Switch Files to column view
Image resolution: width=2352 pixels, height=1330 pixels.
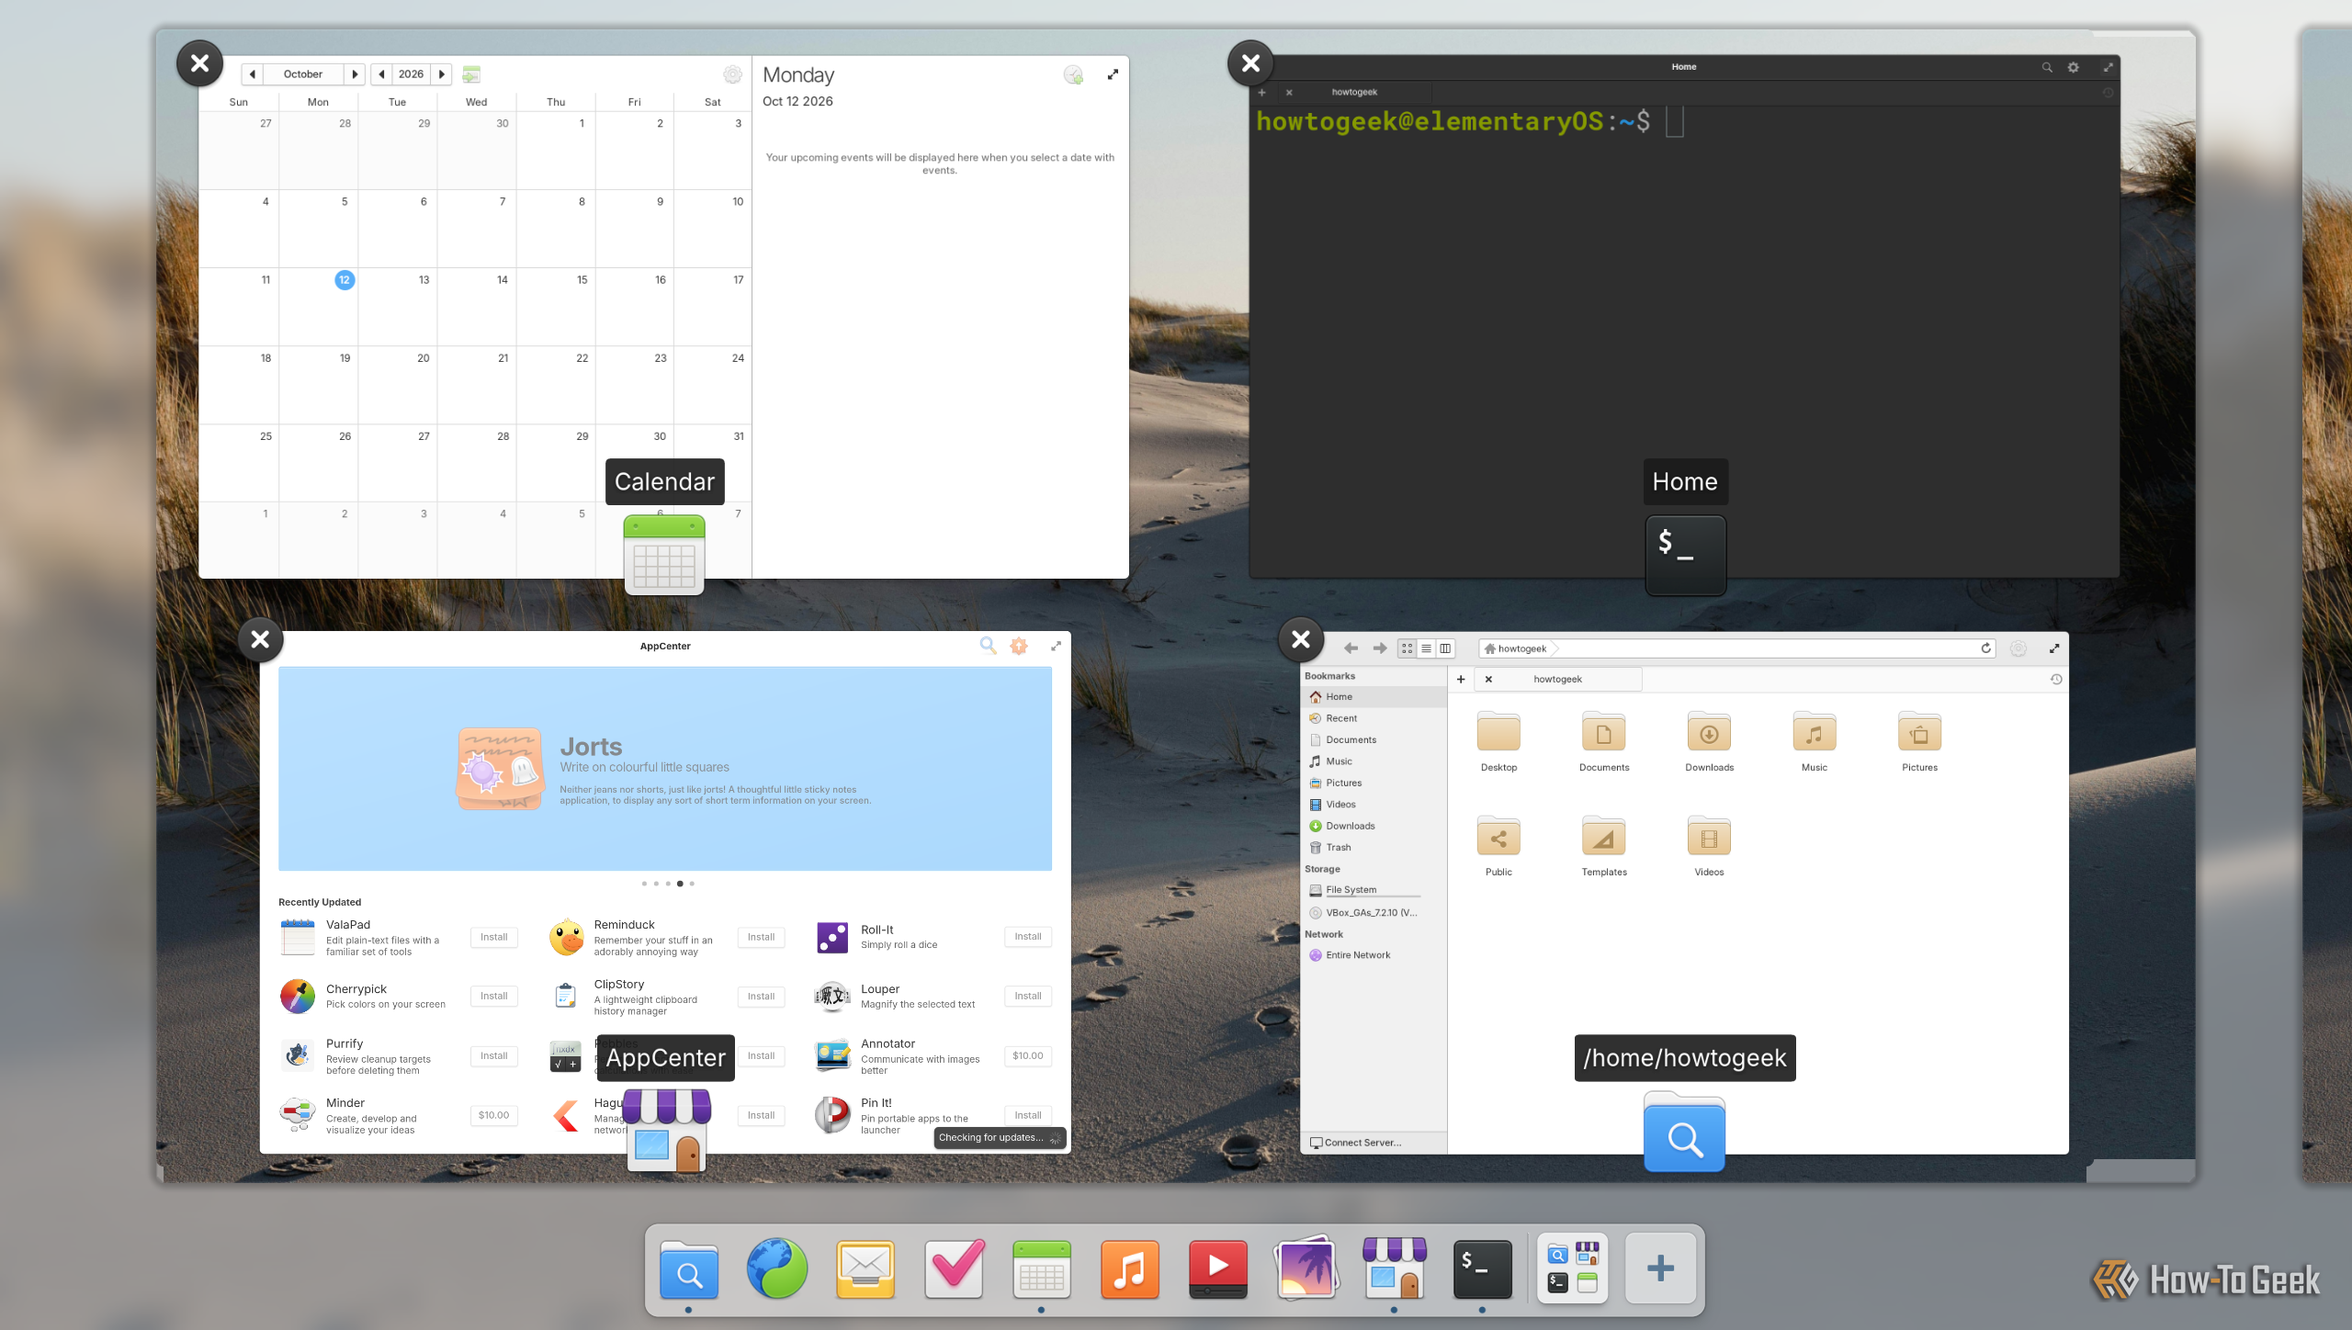tap(1445, 648)
